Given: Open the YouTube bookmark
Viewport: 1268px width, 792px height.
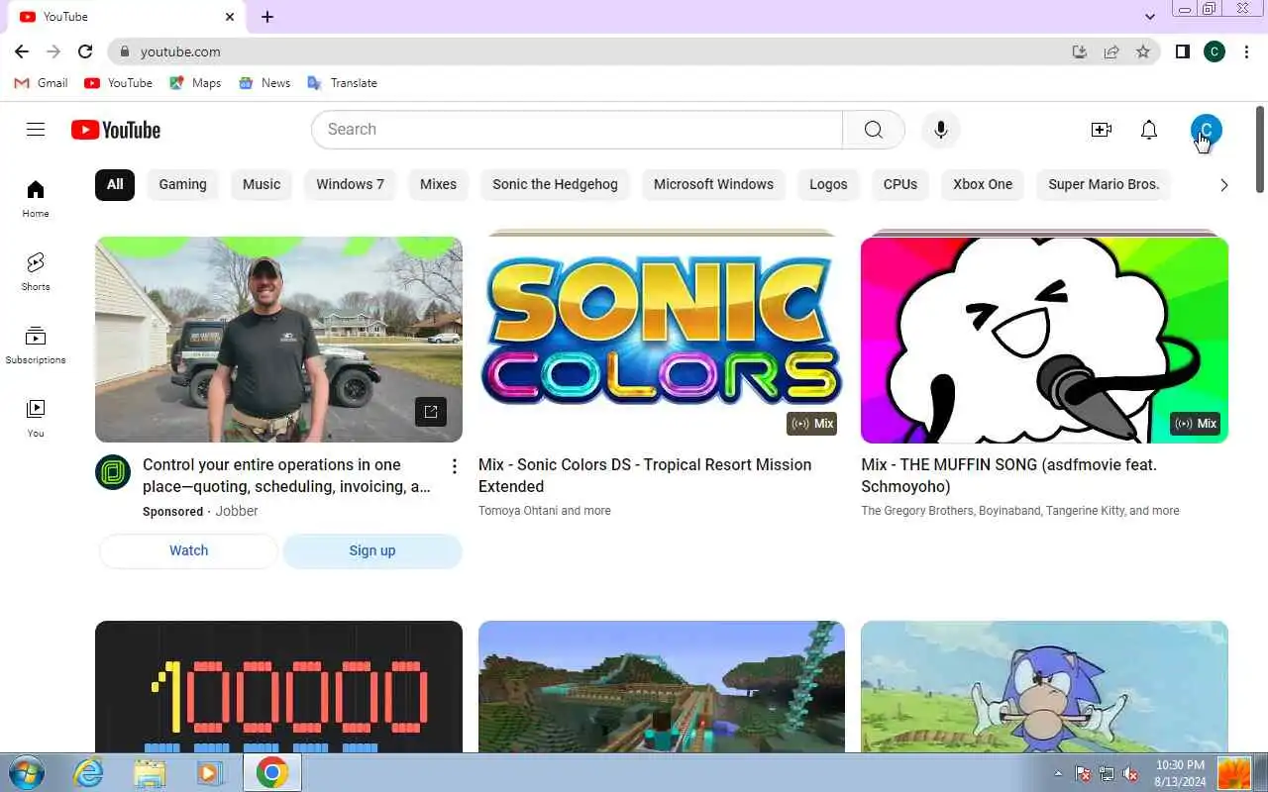Looking at the screenshot, I should coord(118,83).
